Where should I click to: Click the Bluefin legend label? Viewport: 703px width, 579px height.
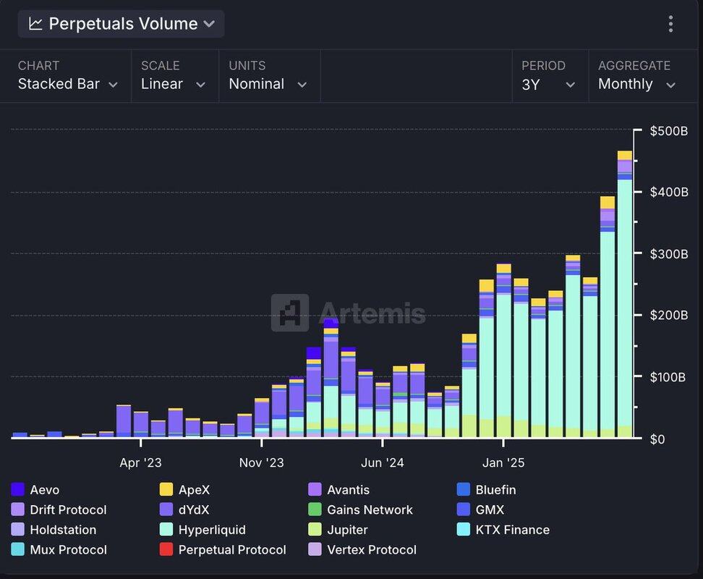tap(495, 490)
